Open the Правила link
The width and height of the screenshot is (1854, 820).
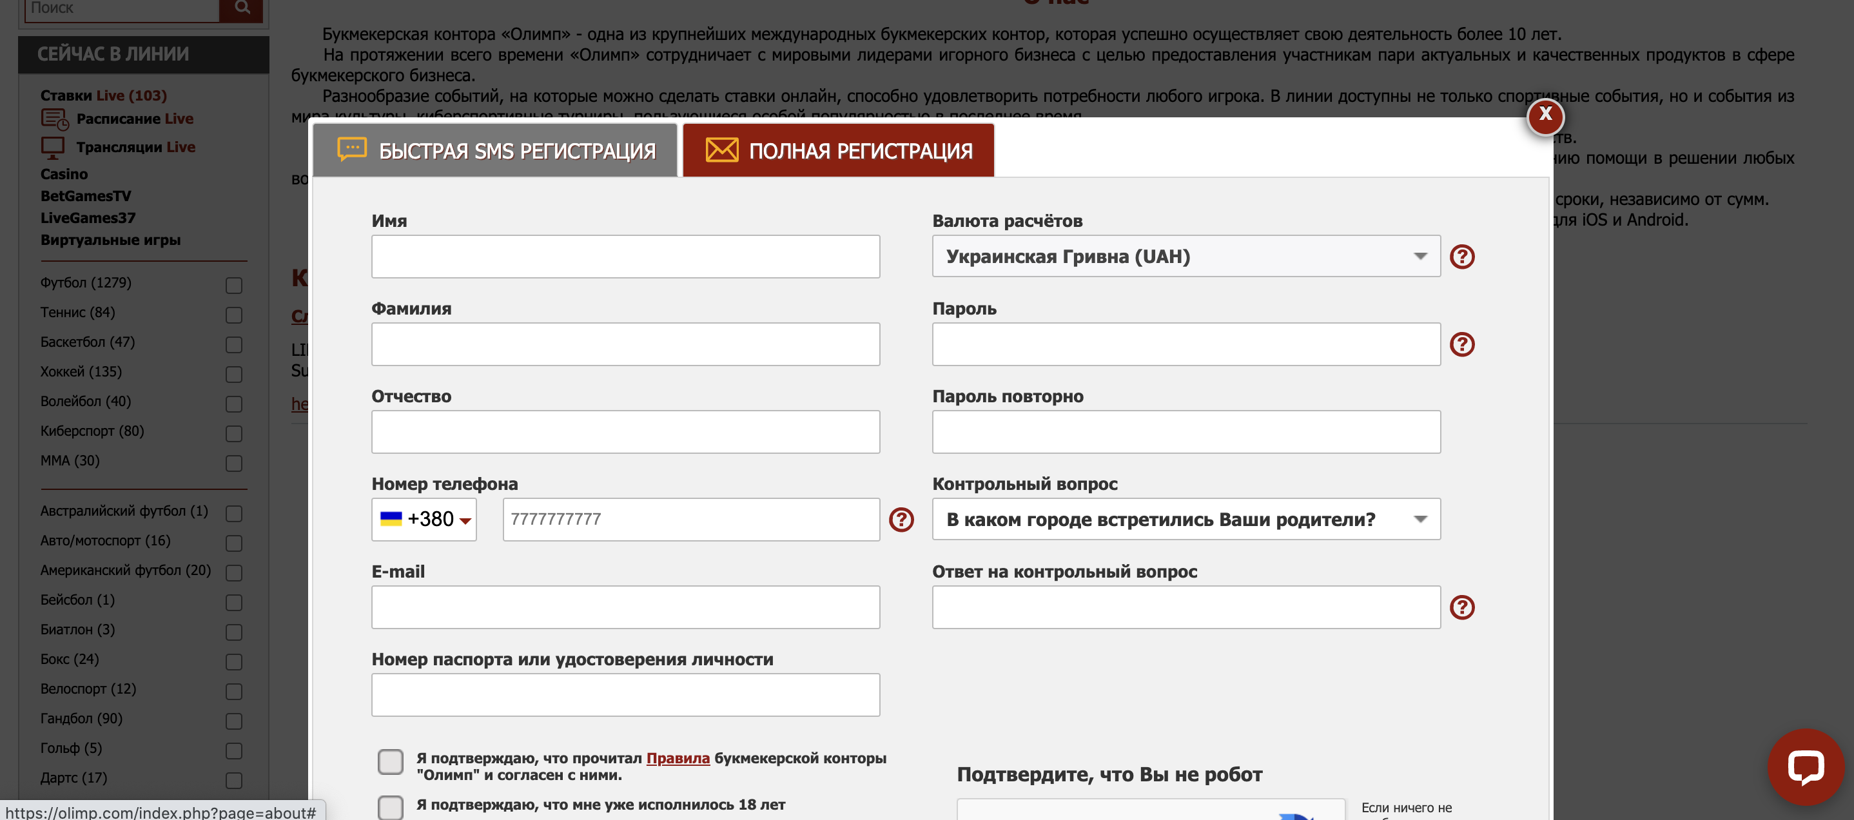pos(678,758)
